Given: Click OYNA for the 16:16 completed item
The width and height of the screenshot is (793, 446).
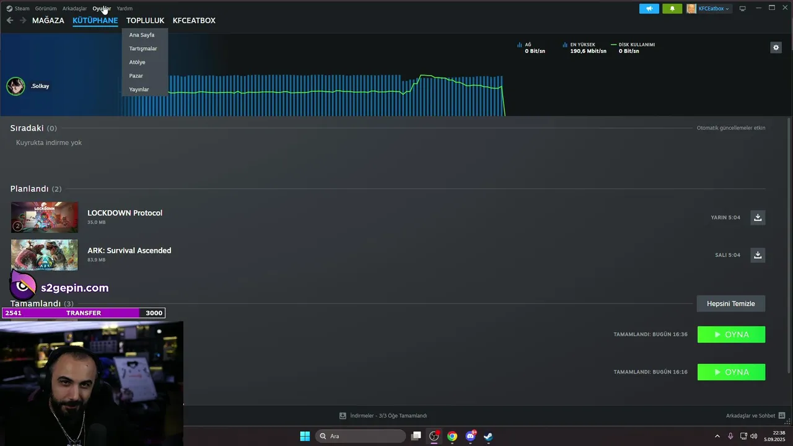Looking at the screenshot, I should click(731, 372).
